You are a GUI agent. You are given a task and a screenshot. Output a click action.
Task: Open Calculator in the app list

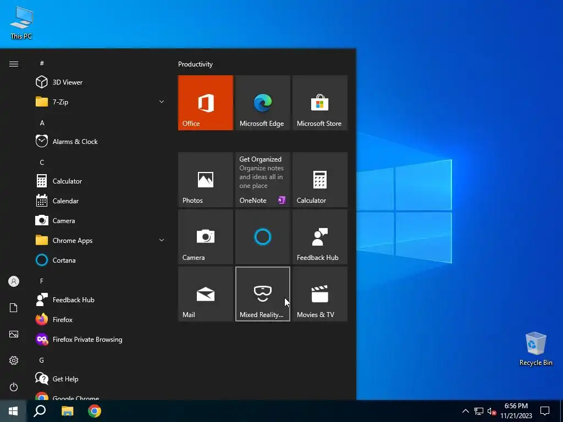click(101, 181)
